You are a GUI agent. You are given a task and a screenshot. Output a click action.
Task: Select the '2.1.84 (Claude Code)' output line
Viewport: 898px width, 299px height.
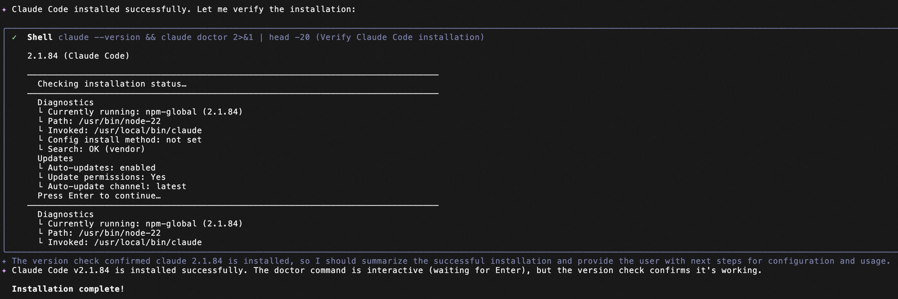[x=79, y=56]
